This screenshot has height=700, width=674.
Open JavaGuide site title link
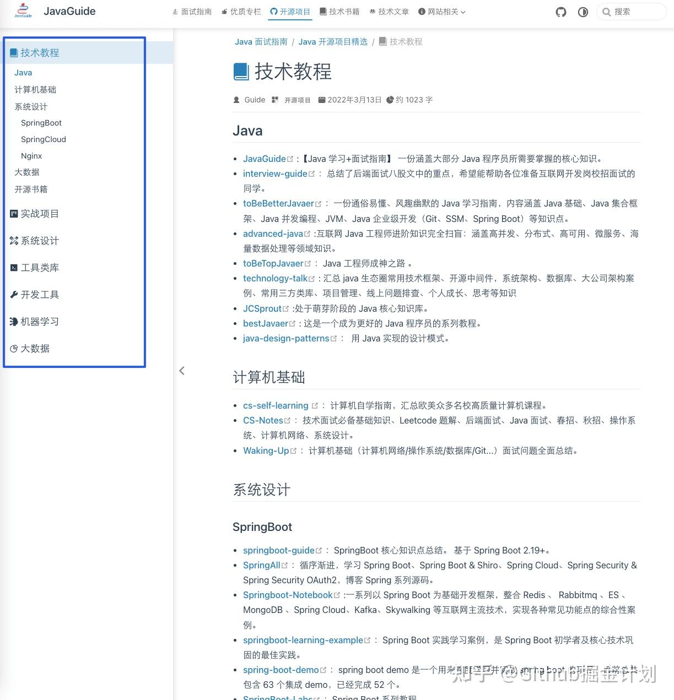pos(69,11)
